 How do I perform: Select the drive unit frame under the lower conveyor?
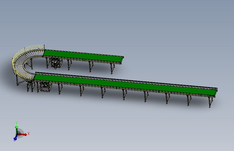click(x=46, y=87)
